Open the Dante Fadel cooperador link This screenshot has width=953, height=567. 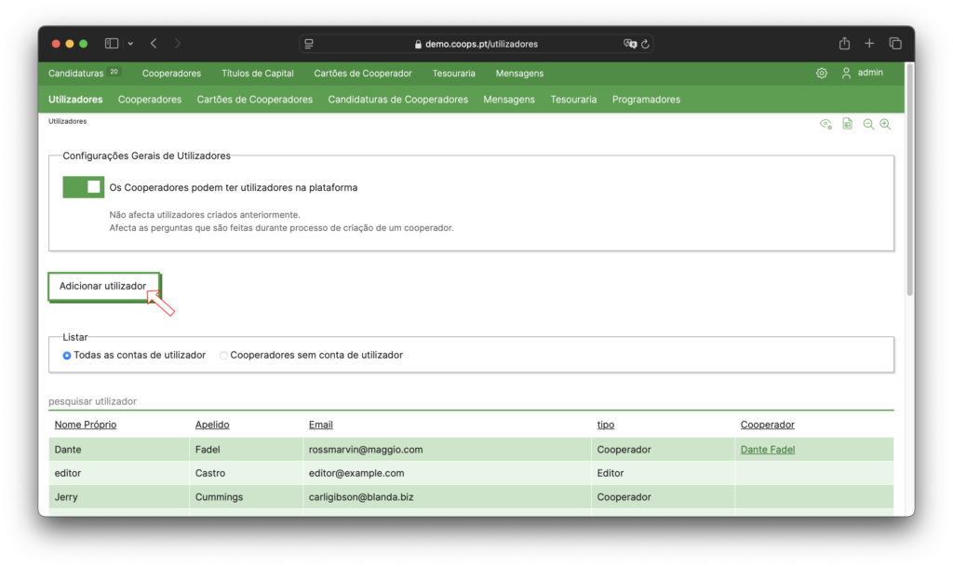(768, 450)
